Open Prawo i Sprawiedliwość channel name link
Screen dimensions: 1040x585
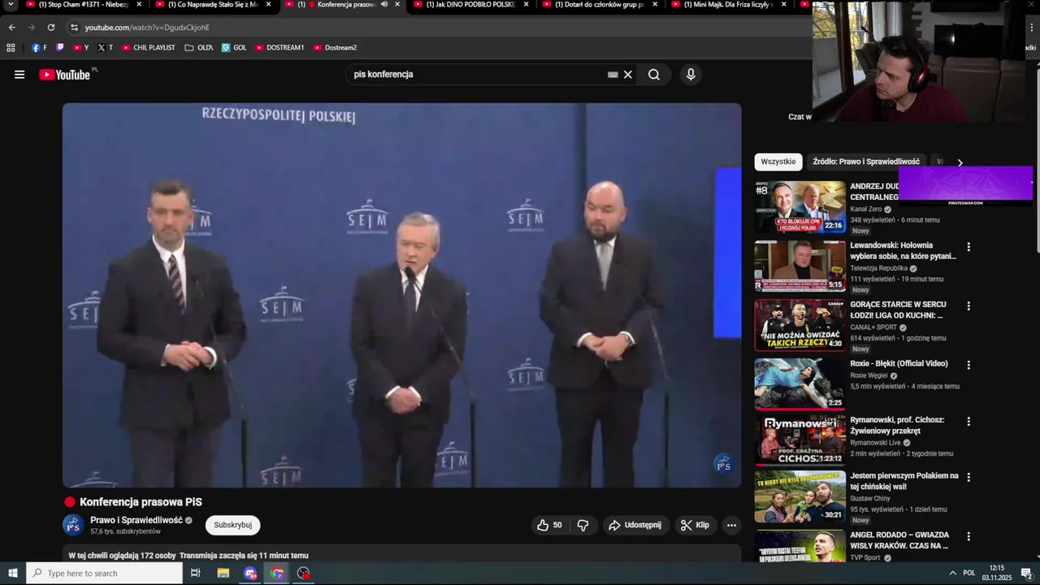[136, 520]
